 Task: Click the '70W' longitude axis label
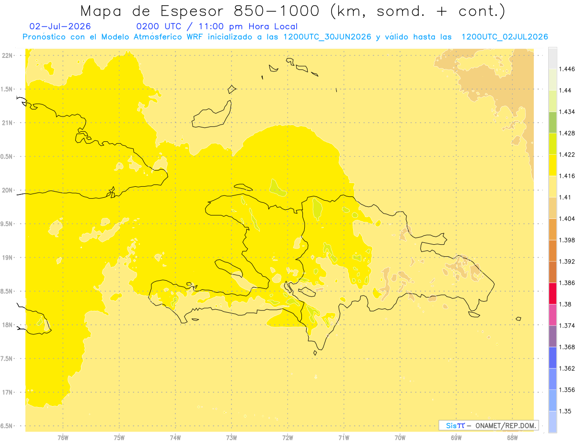[x=400, y=437]
